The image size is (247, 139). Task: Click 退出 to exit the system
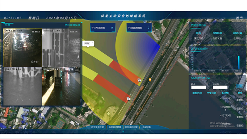(x=239, y=18)
